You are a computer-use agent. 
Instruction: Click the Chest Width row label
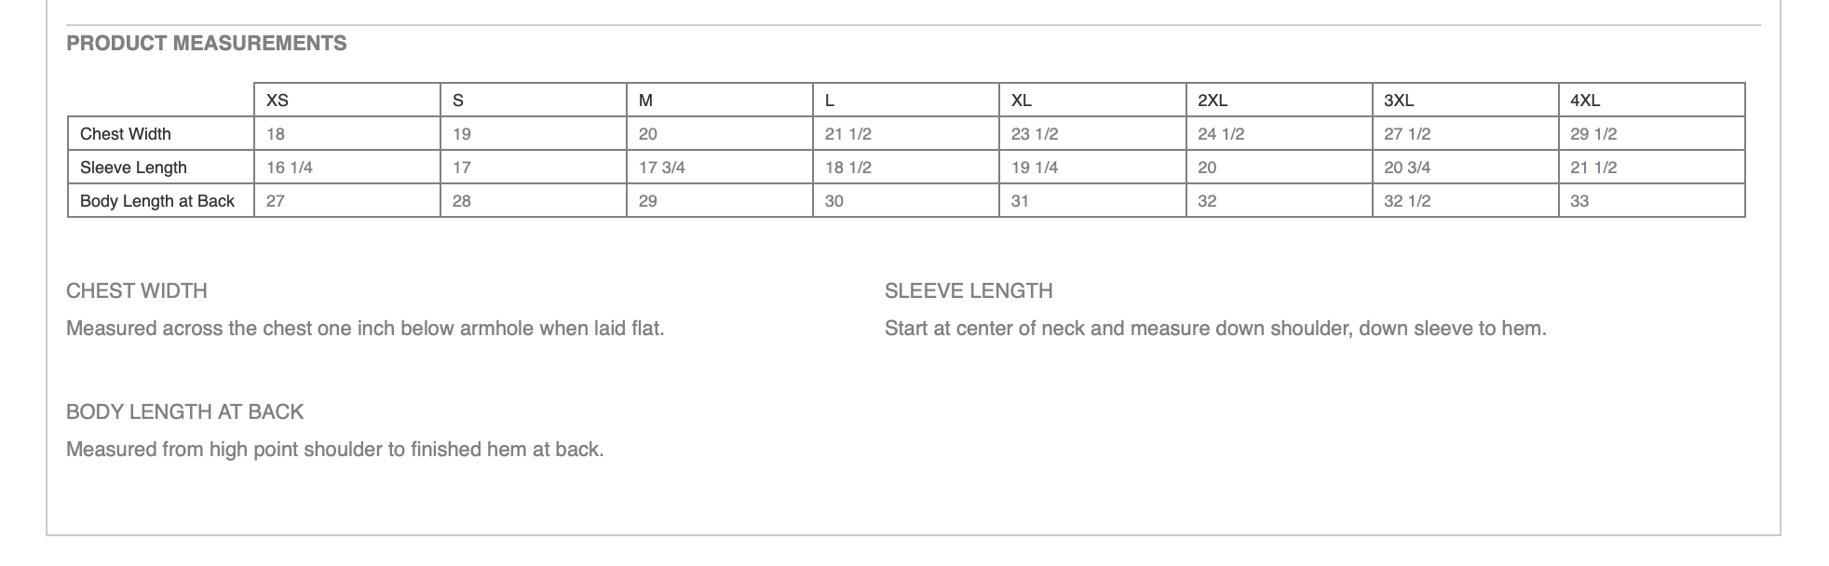(161, 133)
